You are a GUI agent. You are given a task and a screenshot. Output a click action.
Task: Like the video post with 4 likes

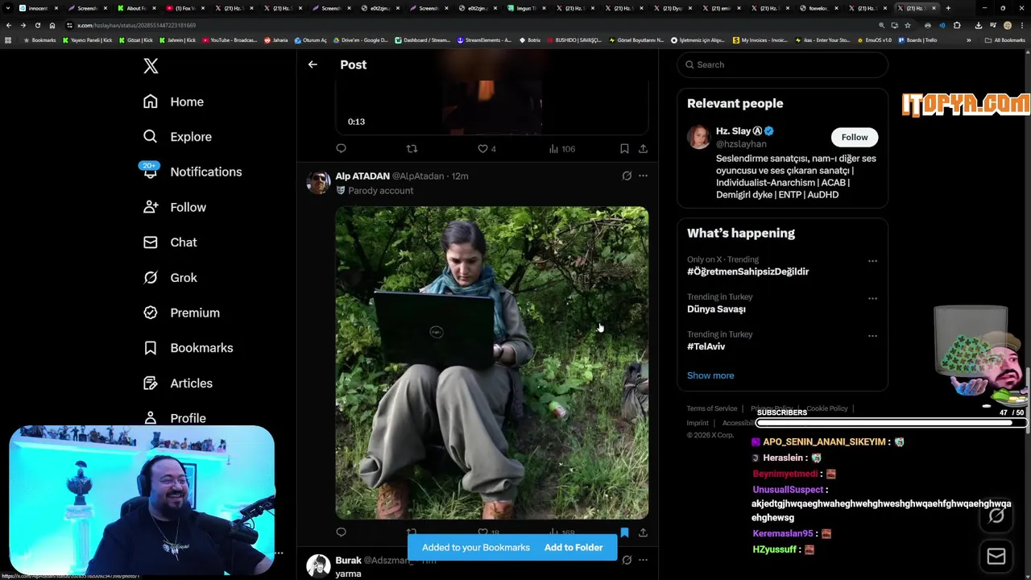point(487,148)
